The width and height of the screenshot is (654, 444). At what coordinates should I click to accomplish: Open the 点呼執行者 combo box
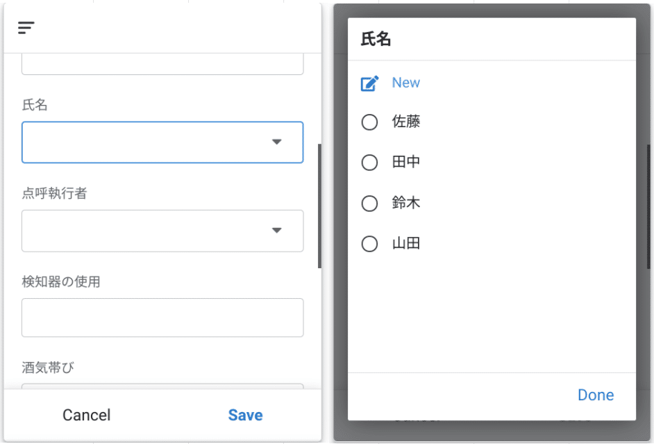pyautogui.click(x=162, y=231)
